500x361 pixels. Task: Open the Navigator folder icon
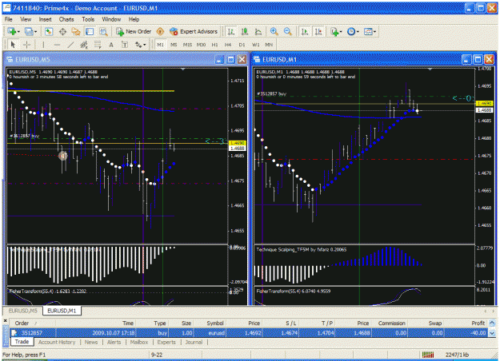coord(76,31)
